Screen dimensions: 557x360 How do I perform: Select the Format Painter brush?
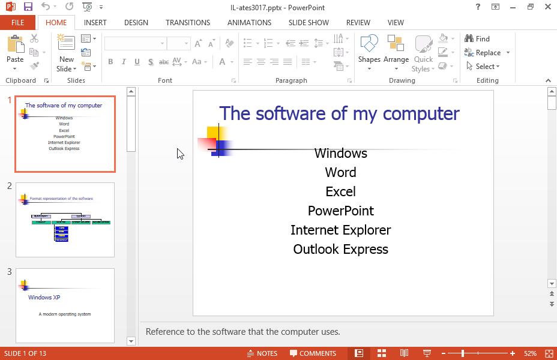coord(34,66)
